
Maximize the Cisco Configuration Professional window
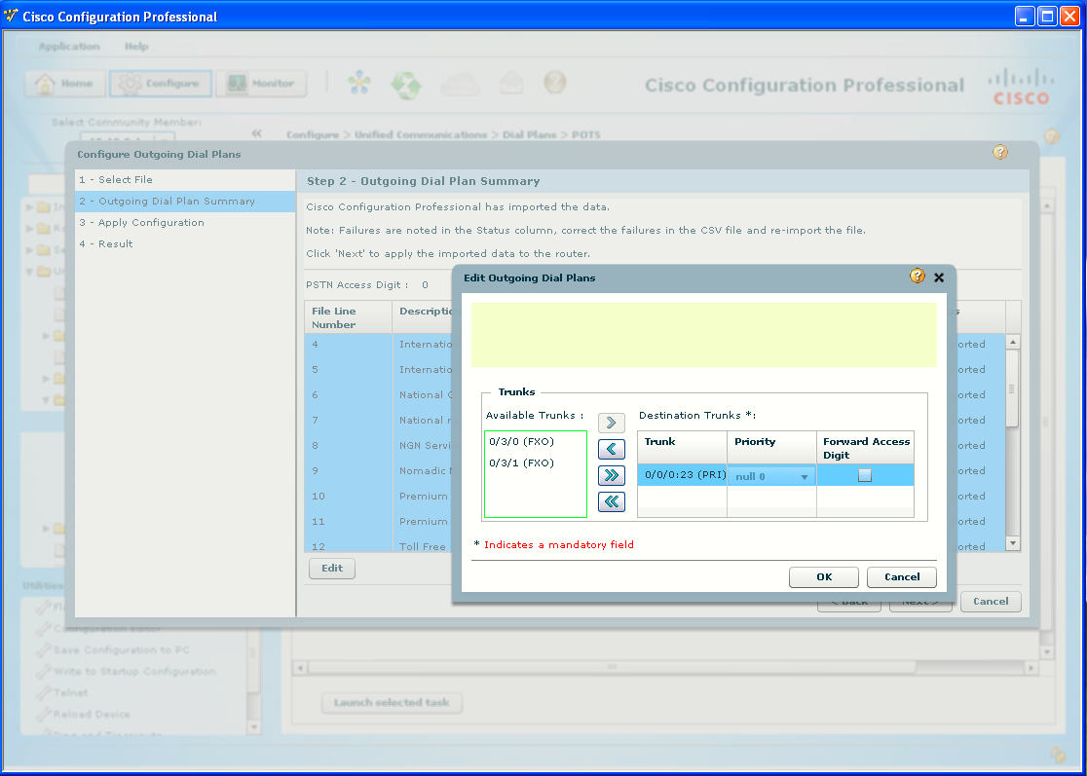pyautogui.click(x=1047, y=16)
